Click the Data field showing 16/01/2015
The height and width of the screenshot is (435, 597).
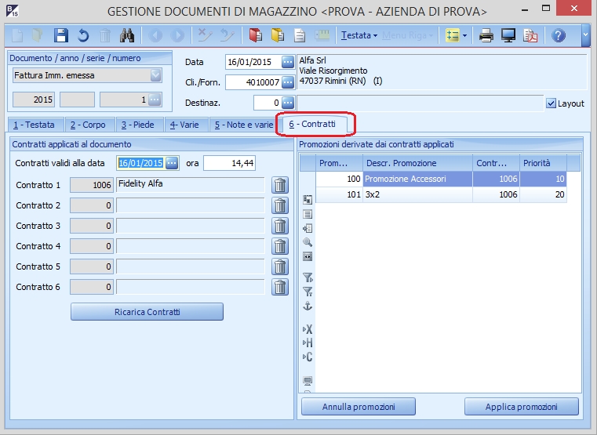point(254,62)
